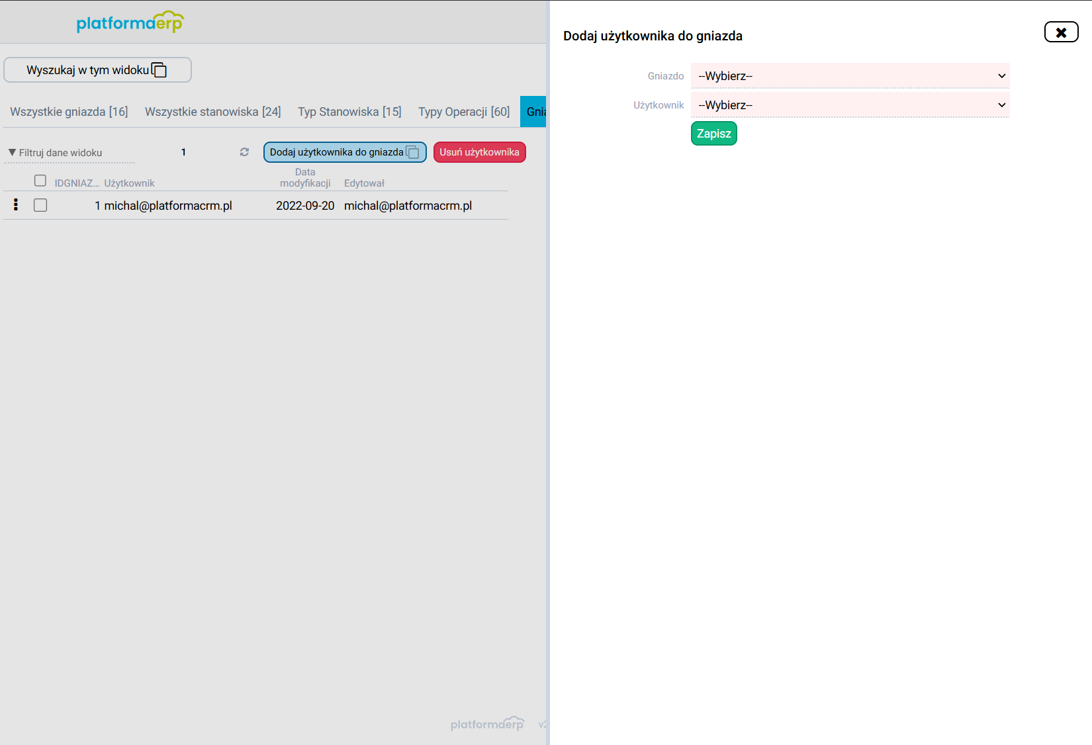Sort by the IDGNIAZ... column header
The width and height of the screenshot is (1092, 745).
77,183
